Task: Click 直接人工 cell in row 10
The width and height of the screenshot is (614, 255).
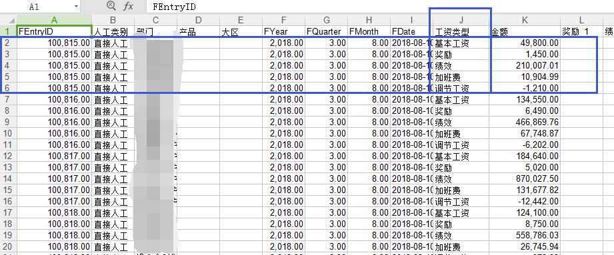Action: 113,134
